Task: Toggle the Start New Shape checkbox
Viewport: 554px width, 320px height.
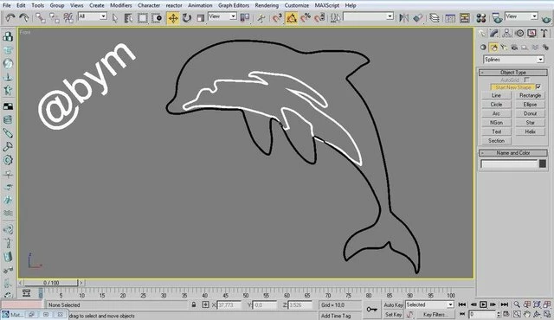Action: coord(538,86)
